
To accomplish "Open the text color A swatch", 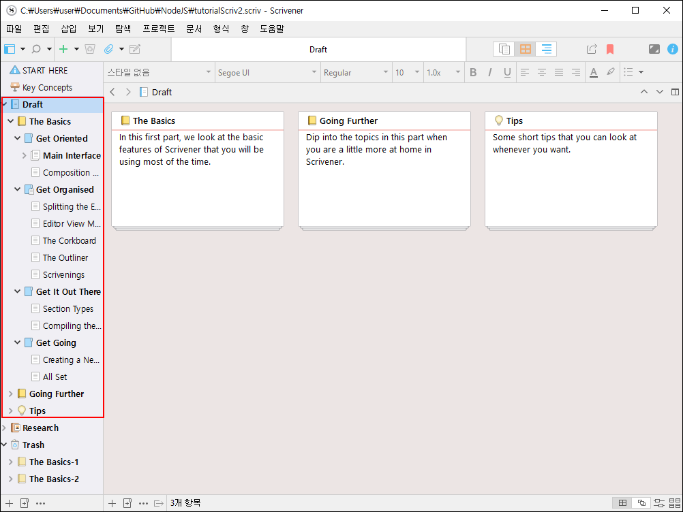I will pos(593,72).
